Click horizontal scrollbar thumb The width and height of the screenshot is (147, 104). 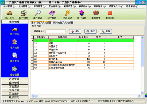[36, 96]
